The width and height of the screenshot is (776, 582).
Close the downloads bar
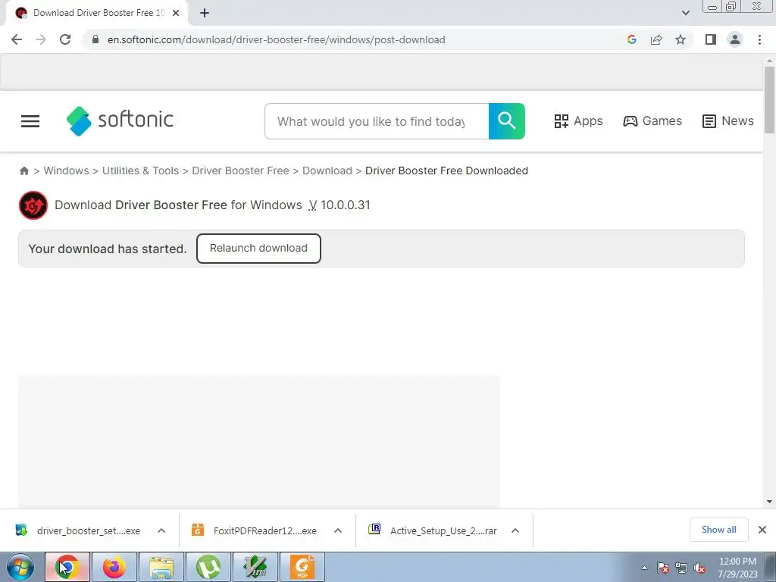click(762, 530)
